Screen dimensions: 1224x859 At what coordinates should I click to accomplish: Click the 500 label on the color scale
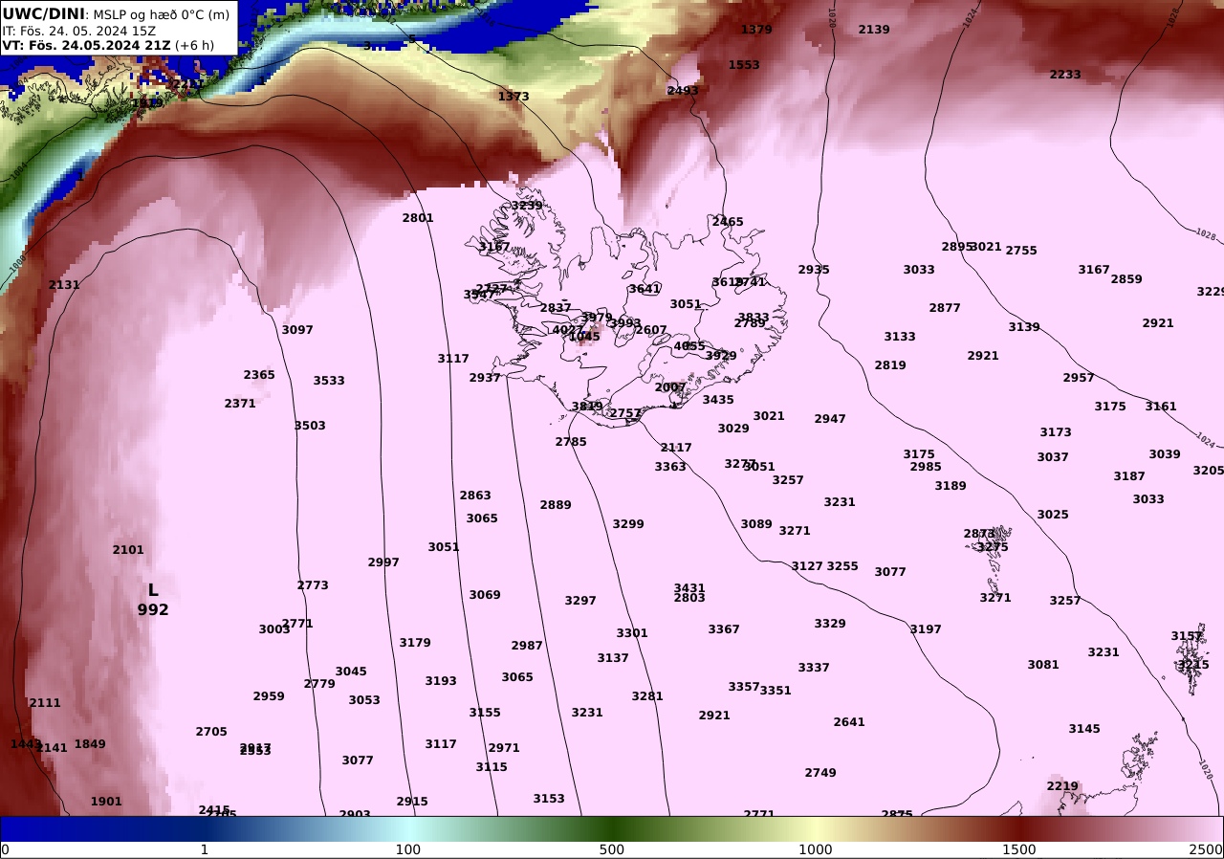tap(612, 849)
